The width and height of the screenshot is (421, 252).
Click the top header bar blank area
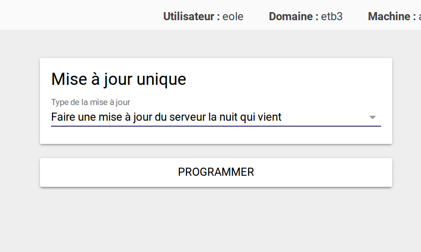pyautogui.click(x=80, y=15)
